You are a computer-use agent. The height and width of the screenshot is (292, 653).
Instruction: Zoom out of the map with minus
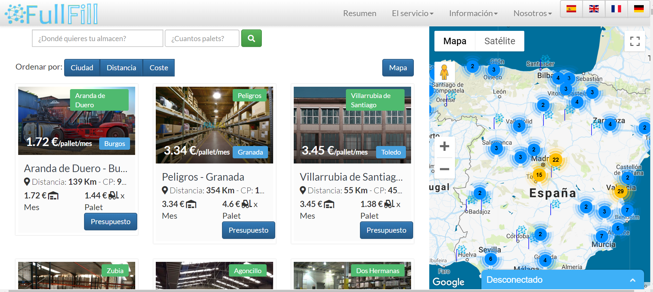pos(444,169)
